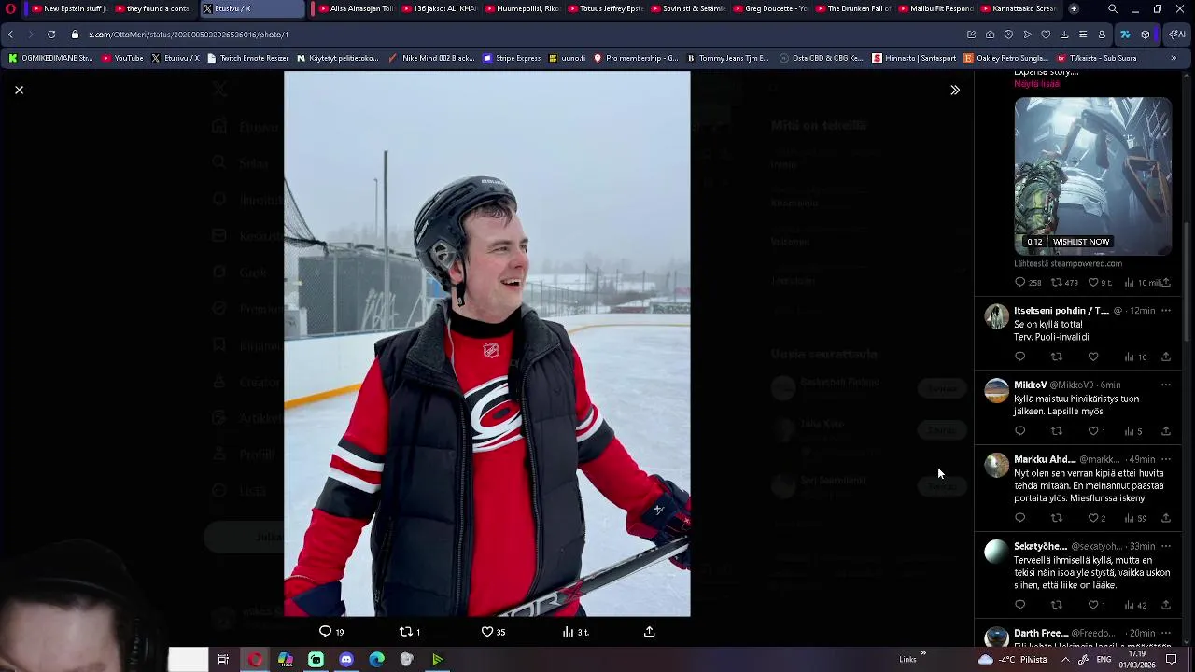Open a new browser tab with plus

click(1074, 8)
